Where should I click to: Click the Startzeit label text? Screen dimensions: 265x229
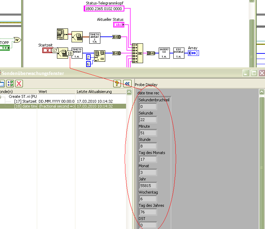click(45, 45)
